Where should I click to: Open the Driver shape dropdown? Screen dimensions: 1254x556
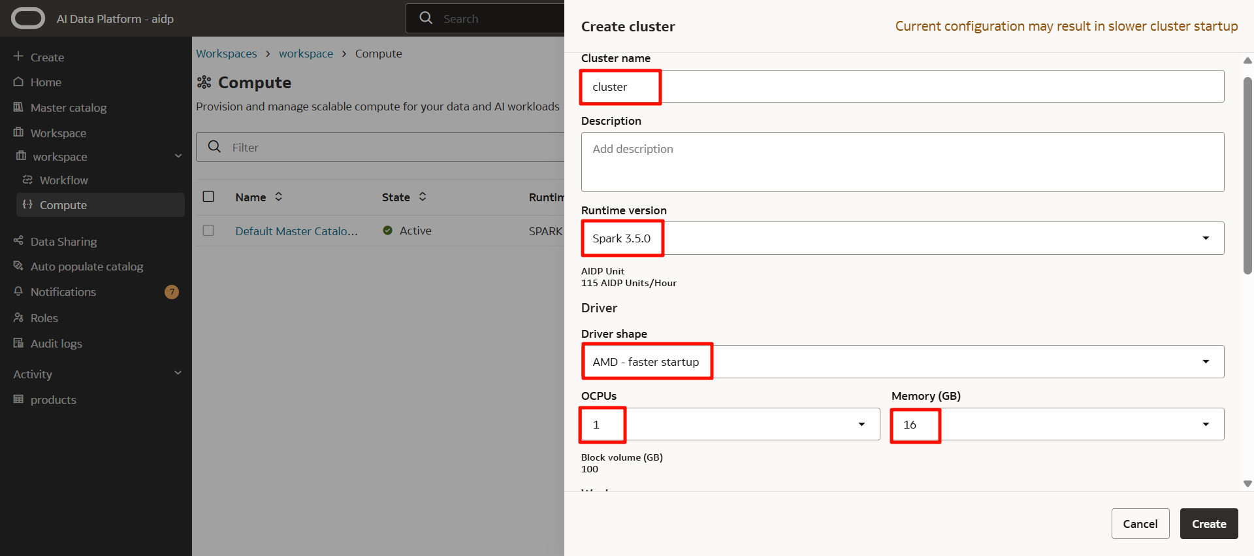[x=1206, y=361]
